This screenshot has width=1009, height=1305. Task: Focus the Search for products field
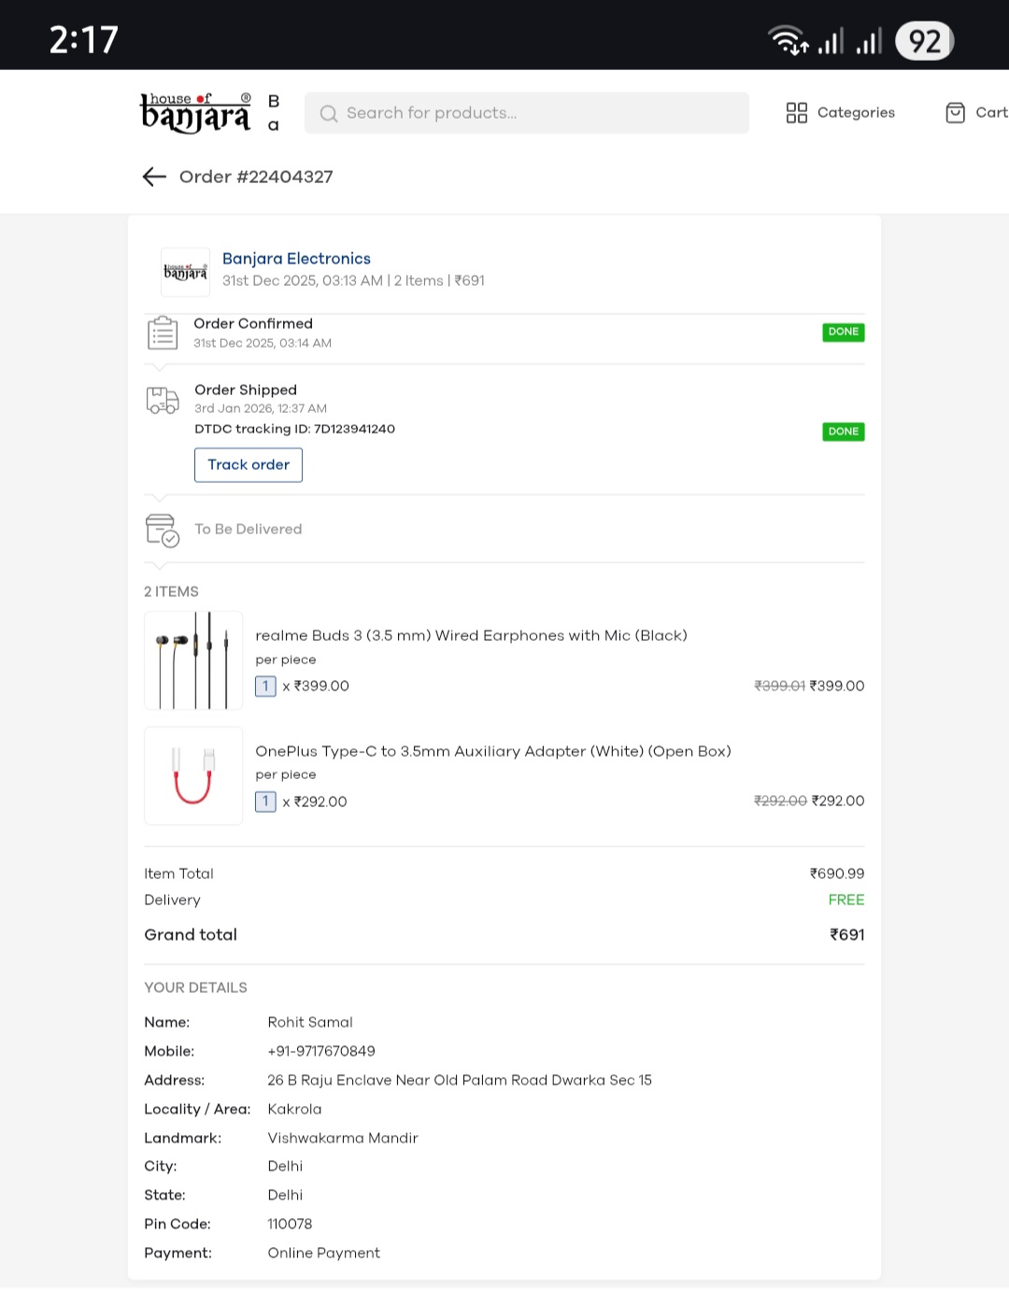point(537,113)
